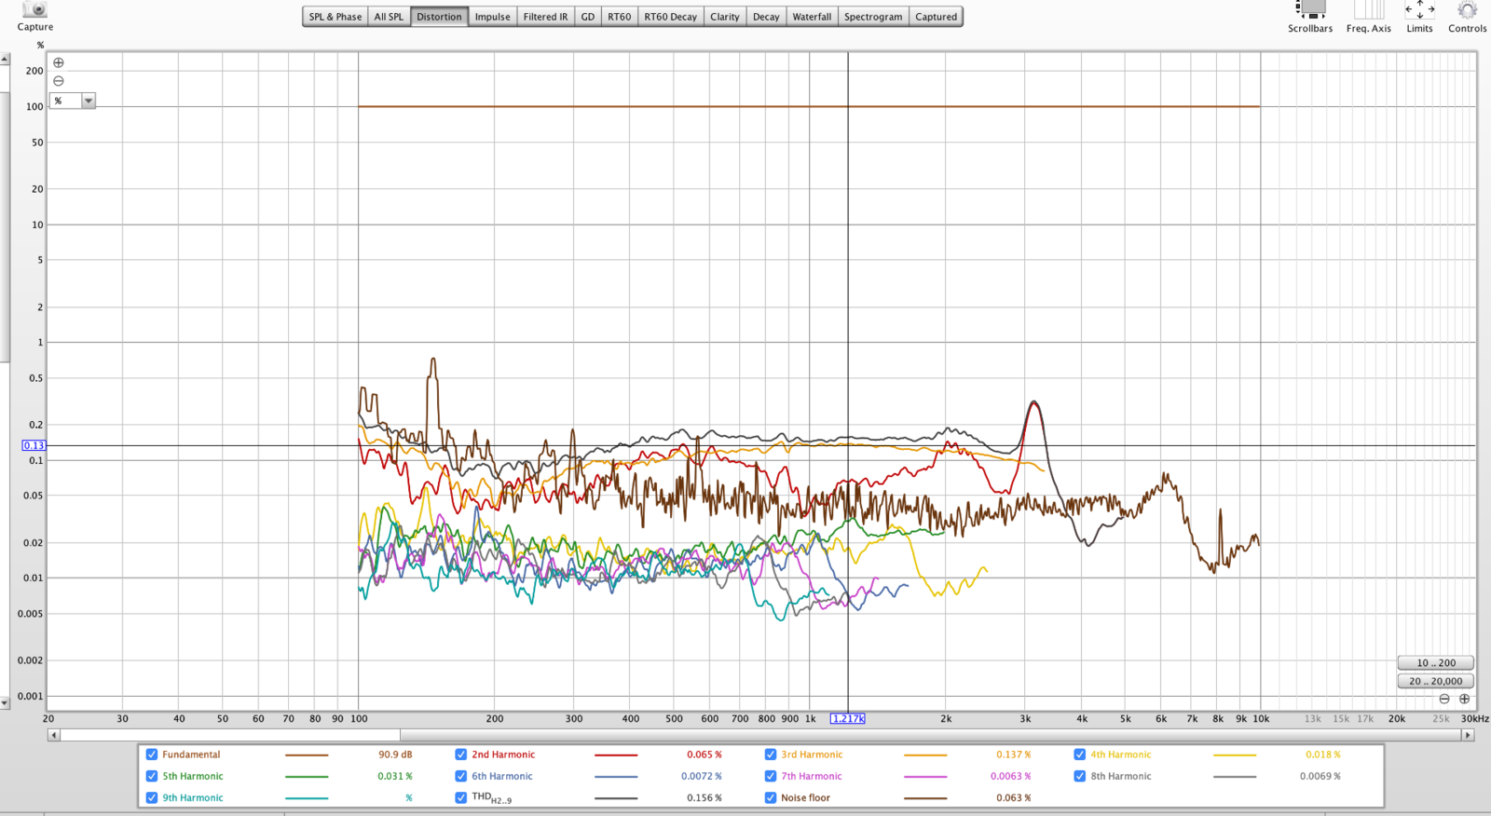Toggle 4th Harmonic trace checkbox
This screenshot has width=1491, height=816.
click(1080, 755)
